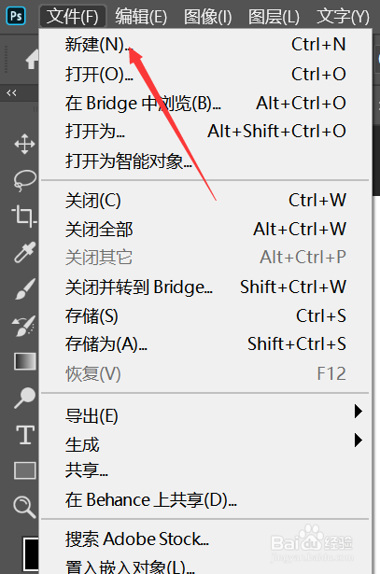Select the Eyedropper tool
This screenshot has width=380, height=574.
(x=24, y=252)
